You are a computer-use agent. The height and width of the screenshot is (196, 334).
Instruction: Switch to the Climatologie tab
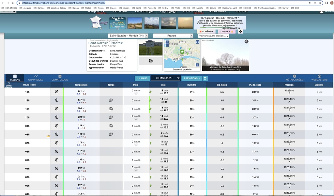click(60, 78)
